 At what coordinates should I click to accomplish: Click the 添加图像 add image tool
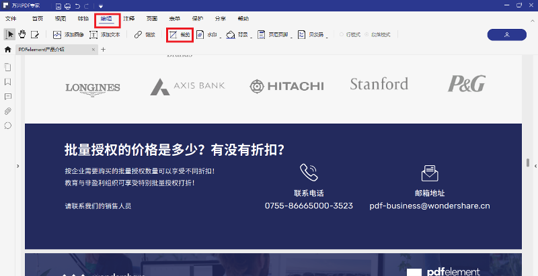69,35
